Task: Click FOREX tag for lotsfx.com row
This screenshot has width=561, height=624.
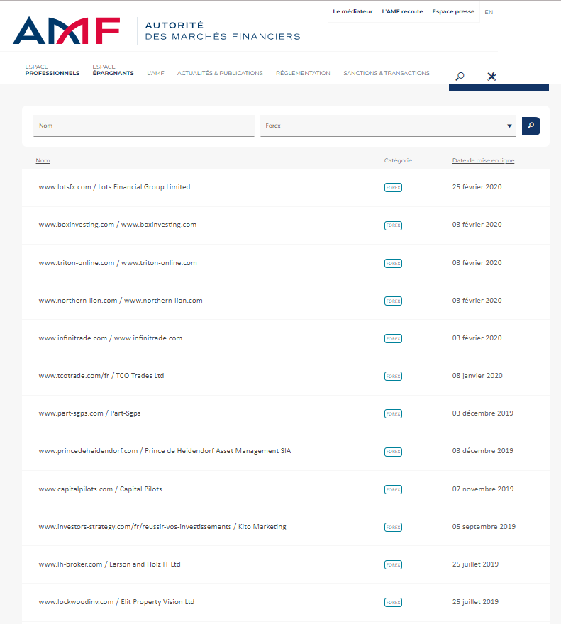Action: 393,187
